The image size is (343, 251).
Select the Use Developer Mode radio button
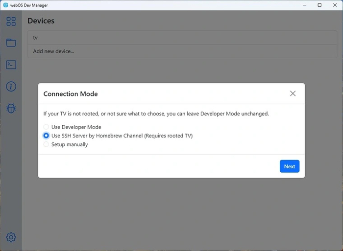[47, 127]
